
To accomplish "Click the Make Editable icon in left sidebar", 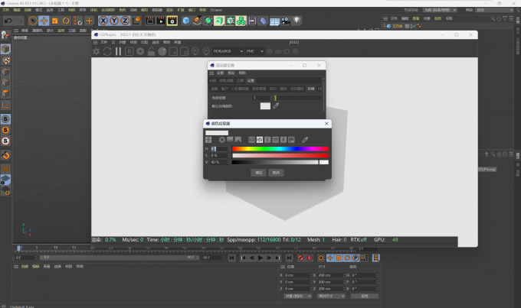I will pyautogui.click(x=5, y=35).
